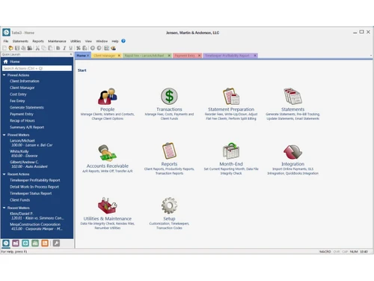Open the Statements menu
The height and width of the screenshot is (281, 374).
[20, 41]
